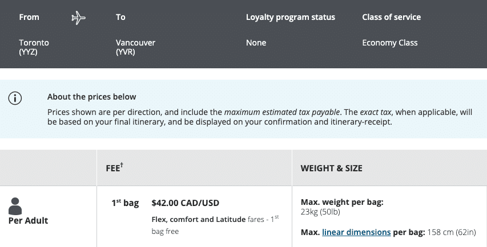Image resolution: width=487 pixels, height=247 pixels.
Task: Click the Per Adult row label
Action: coord(29,220)
